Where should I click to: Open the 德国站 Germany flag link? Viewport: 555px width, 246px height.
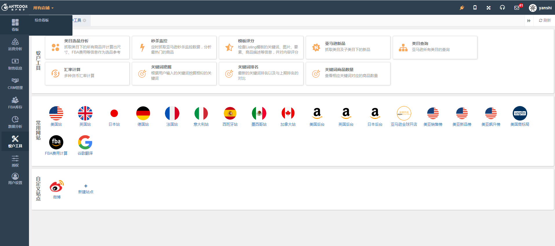pos(143,116)
